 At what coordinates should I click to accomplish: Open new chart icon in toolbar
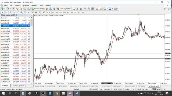[x=2, y=9]
